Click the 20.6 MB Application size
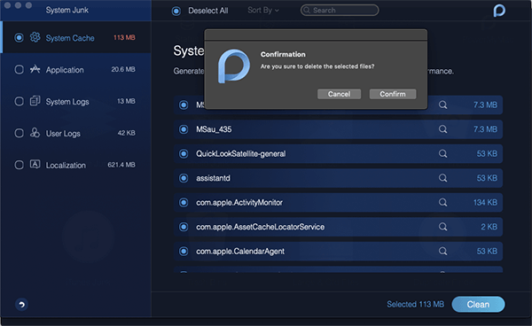Image resolution: width=532 pixels, height=326 pixels. [x=123, y=69]
